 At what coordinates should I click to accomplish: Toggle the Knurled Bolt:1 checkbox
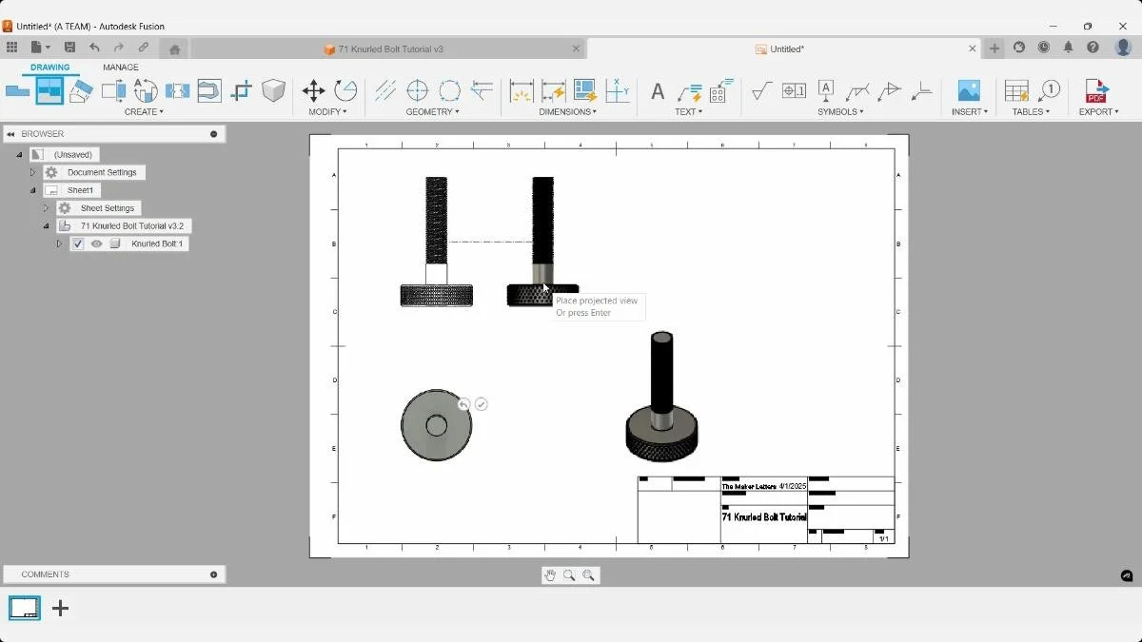(x=78, y=243)
